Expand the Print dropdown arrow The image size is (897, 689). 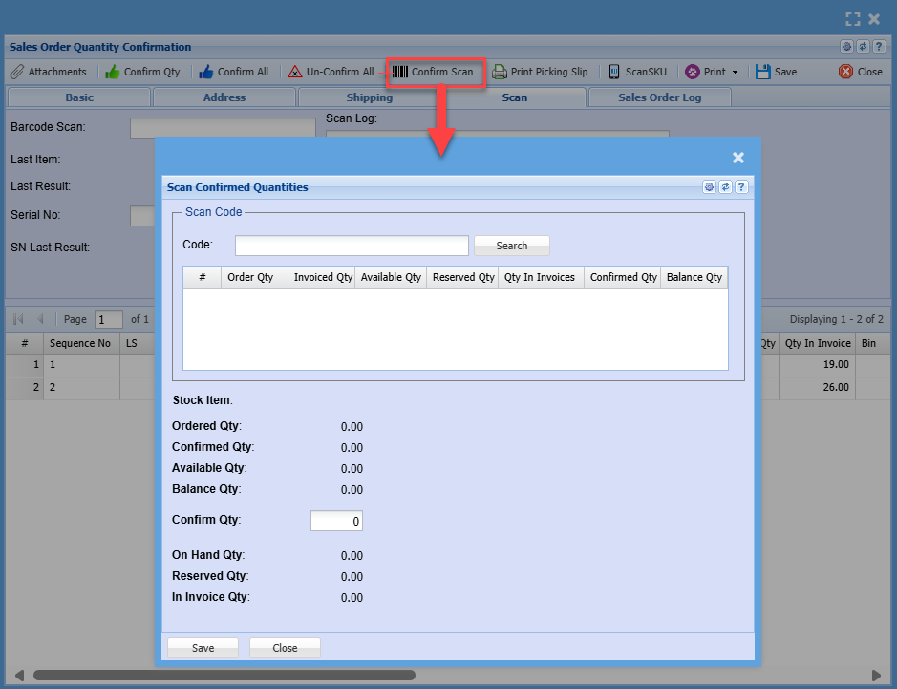[735, 73]
